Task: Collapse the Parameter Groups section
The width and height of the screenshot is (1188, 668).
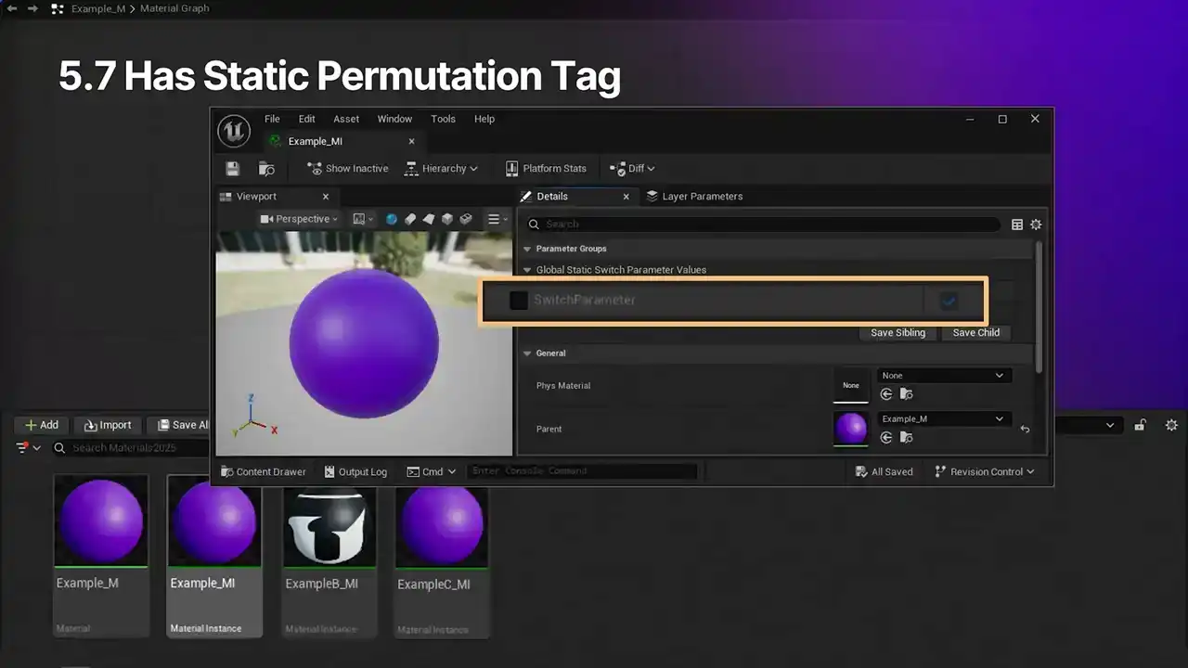Action: point(528,249)
